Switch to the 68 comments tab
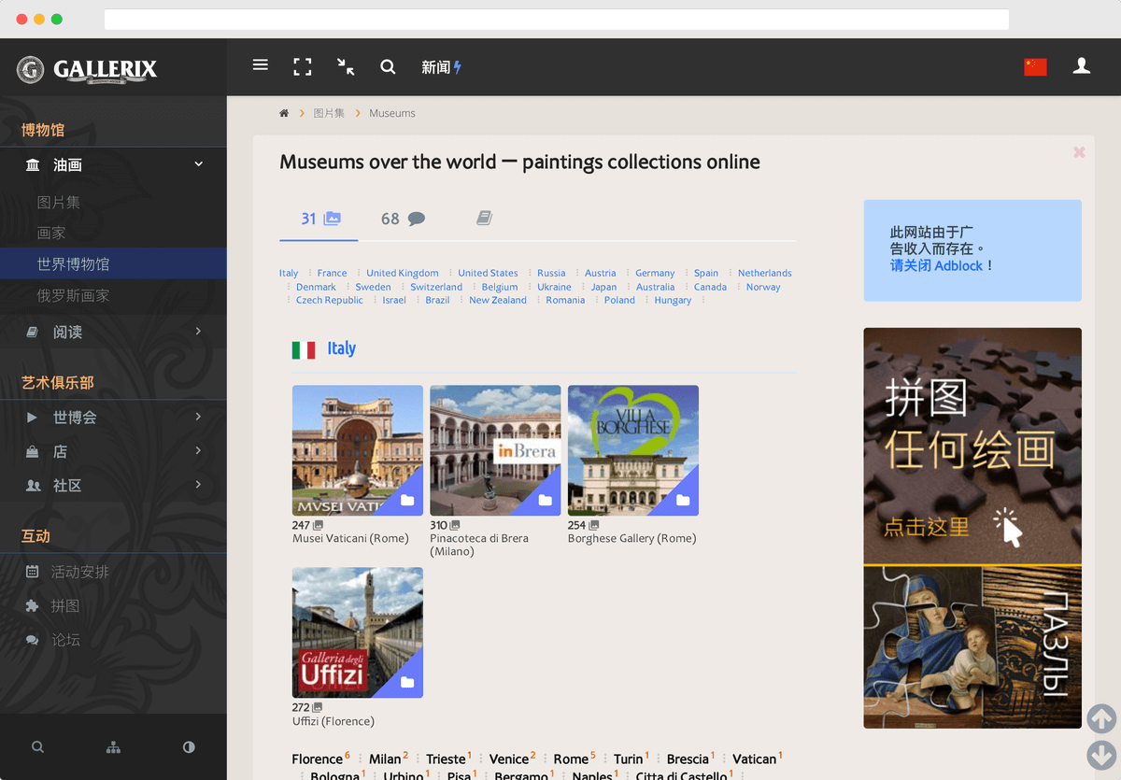1121x780 pixels. coord(403,219)
